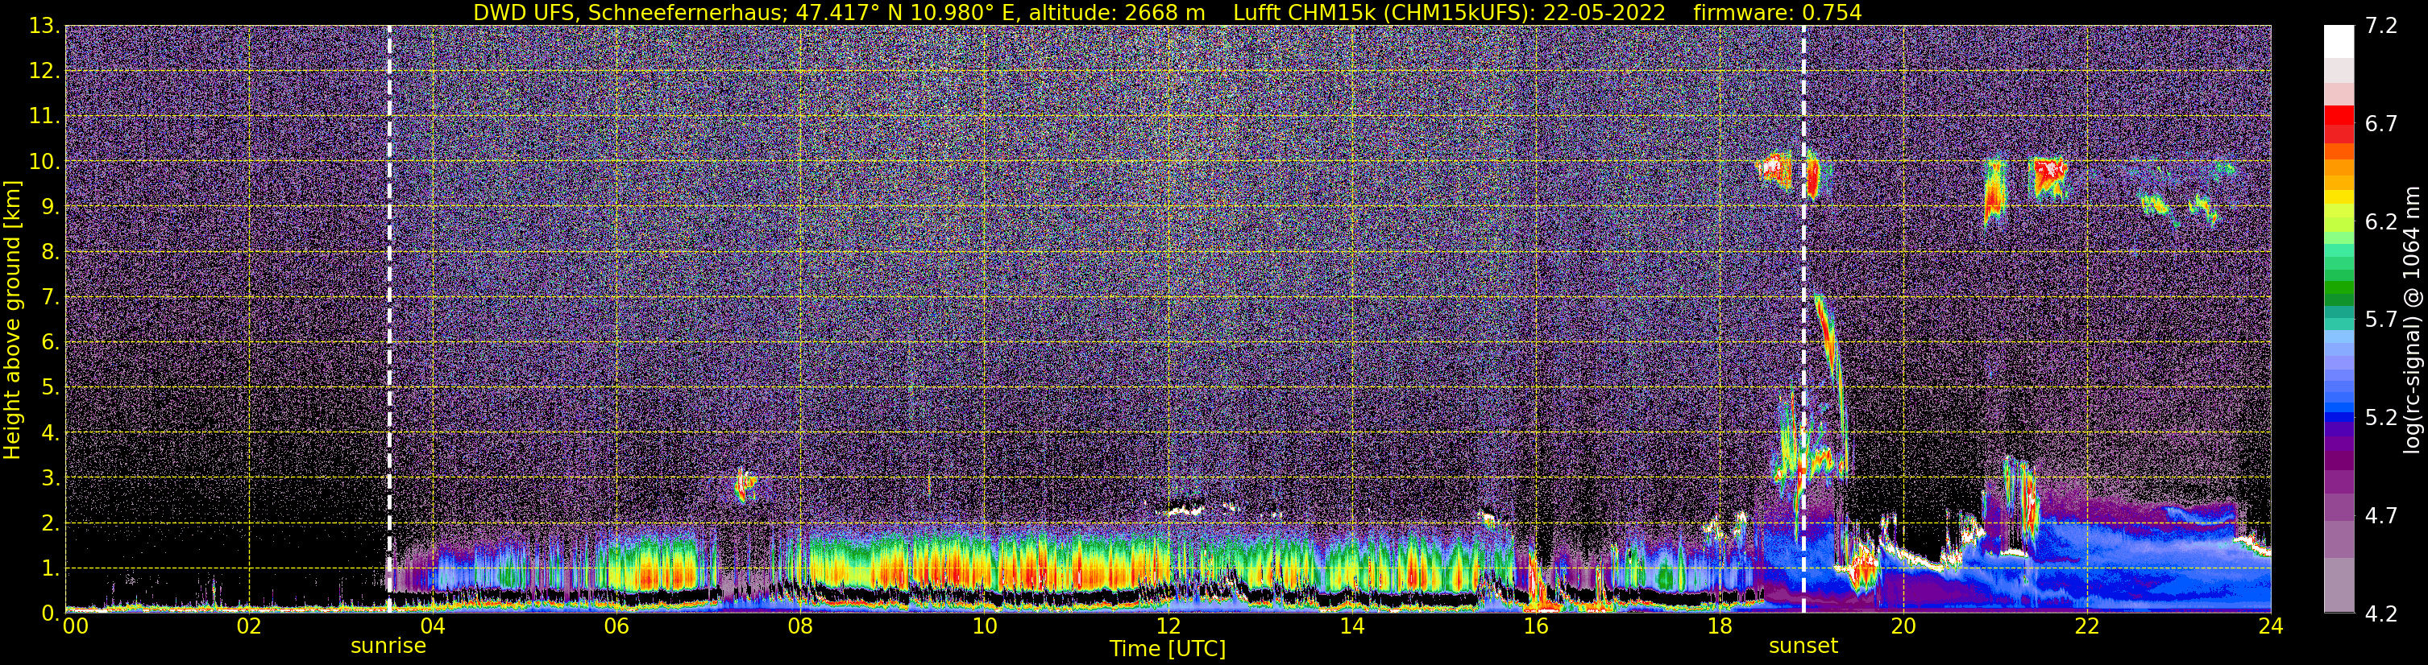The image size is (2428, 665).
Task: Click the 'sunrise' label below the axis
Action: (388, 646)
